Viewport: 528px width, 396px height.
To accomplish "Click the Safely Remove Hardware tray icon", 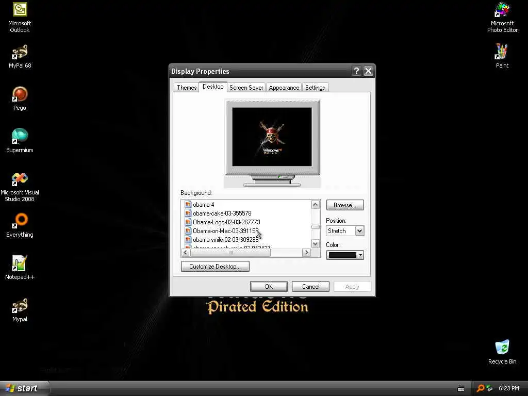I will click(x=489, y=388).
